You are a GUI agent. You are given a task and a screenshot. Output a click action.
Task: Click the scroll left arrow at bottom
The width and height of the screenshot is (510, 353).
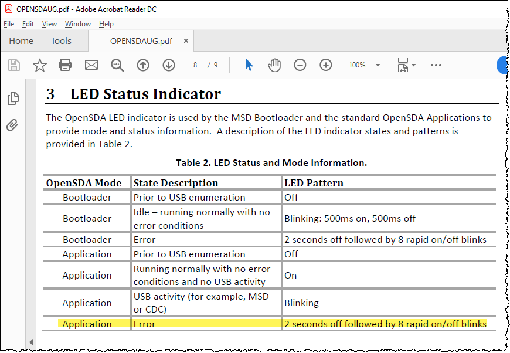[x=31, y=342]
